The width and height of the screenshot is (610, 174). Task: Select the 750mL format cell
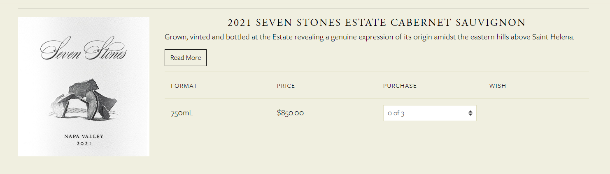tap(182, 113)
